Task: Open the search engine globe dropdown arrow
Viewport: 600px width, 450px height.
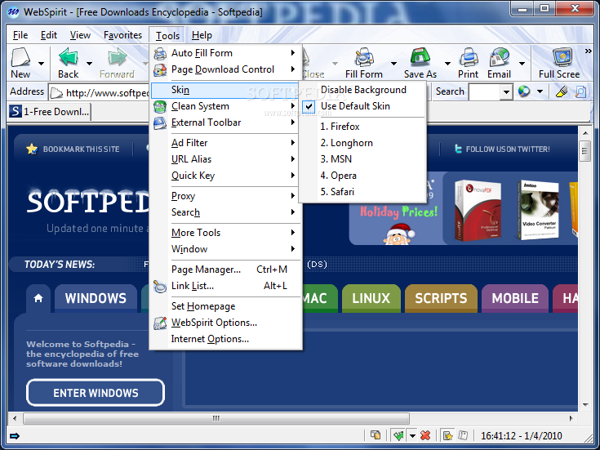Action: (540, 91)
